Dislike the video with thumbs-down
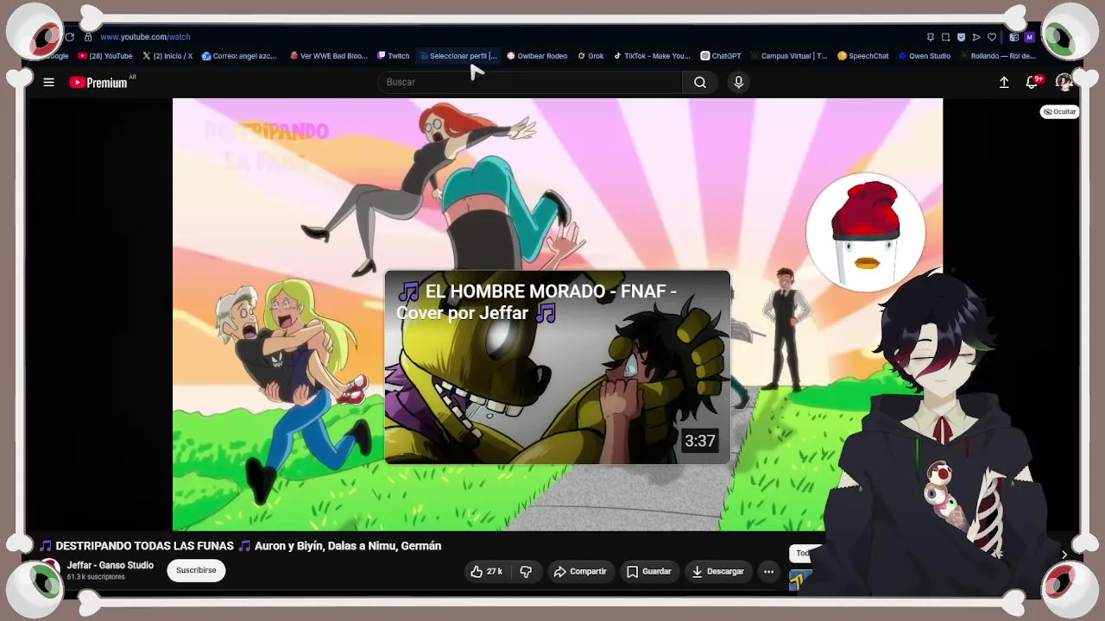Image resolution: width=1105 pixels, height=621 pixels. [x=526, y=571]
